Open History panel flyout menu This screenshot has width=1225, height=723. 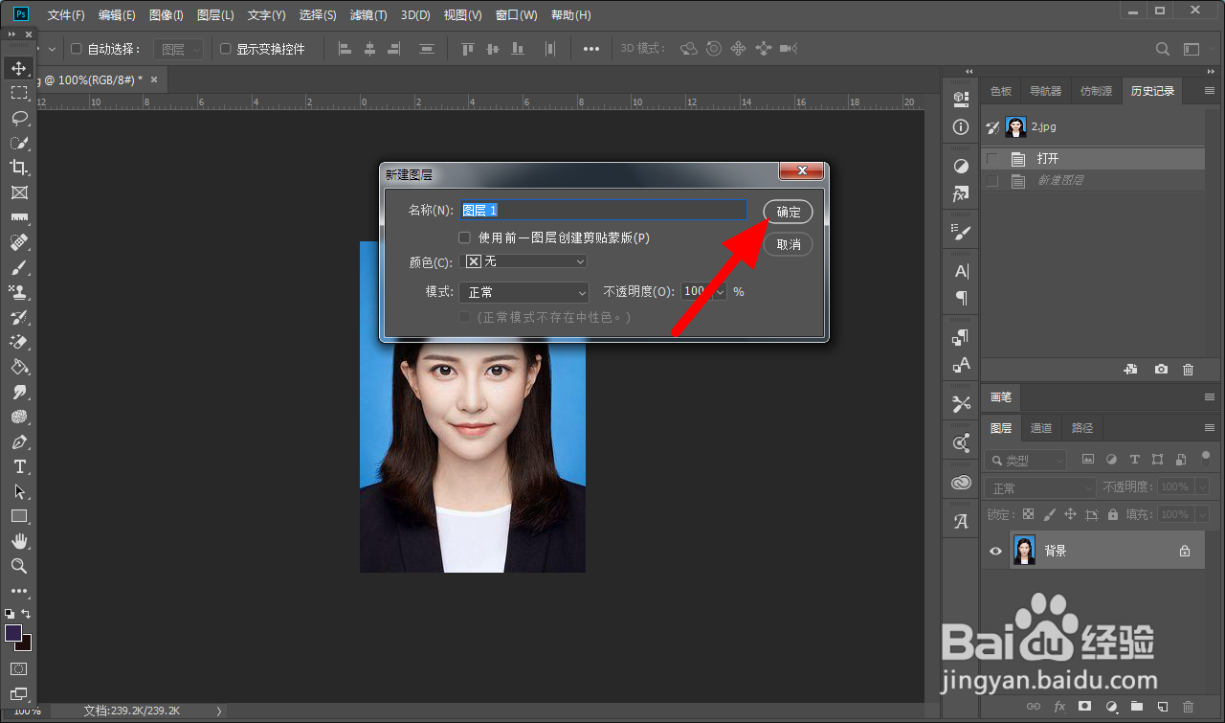click(1209, 91)
